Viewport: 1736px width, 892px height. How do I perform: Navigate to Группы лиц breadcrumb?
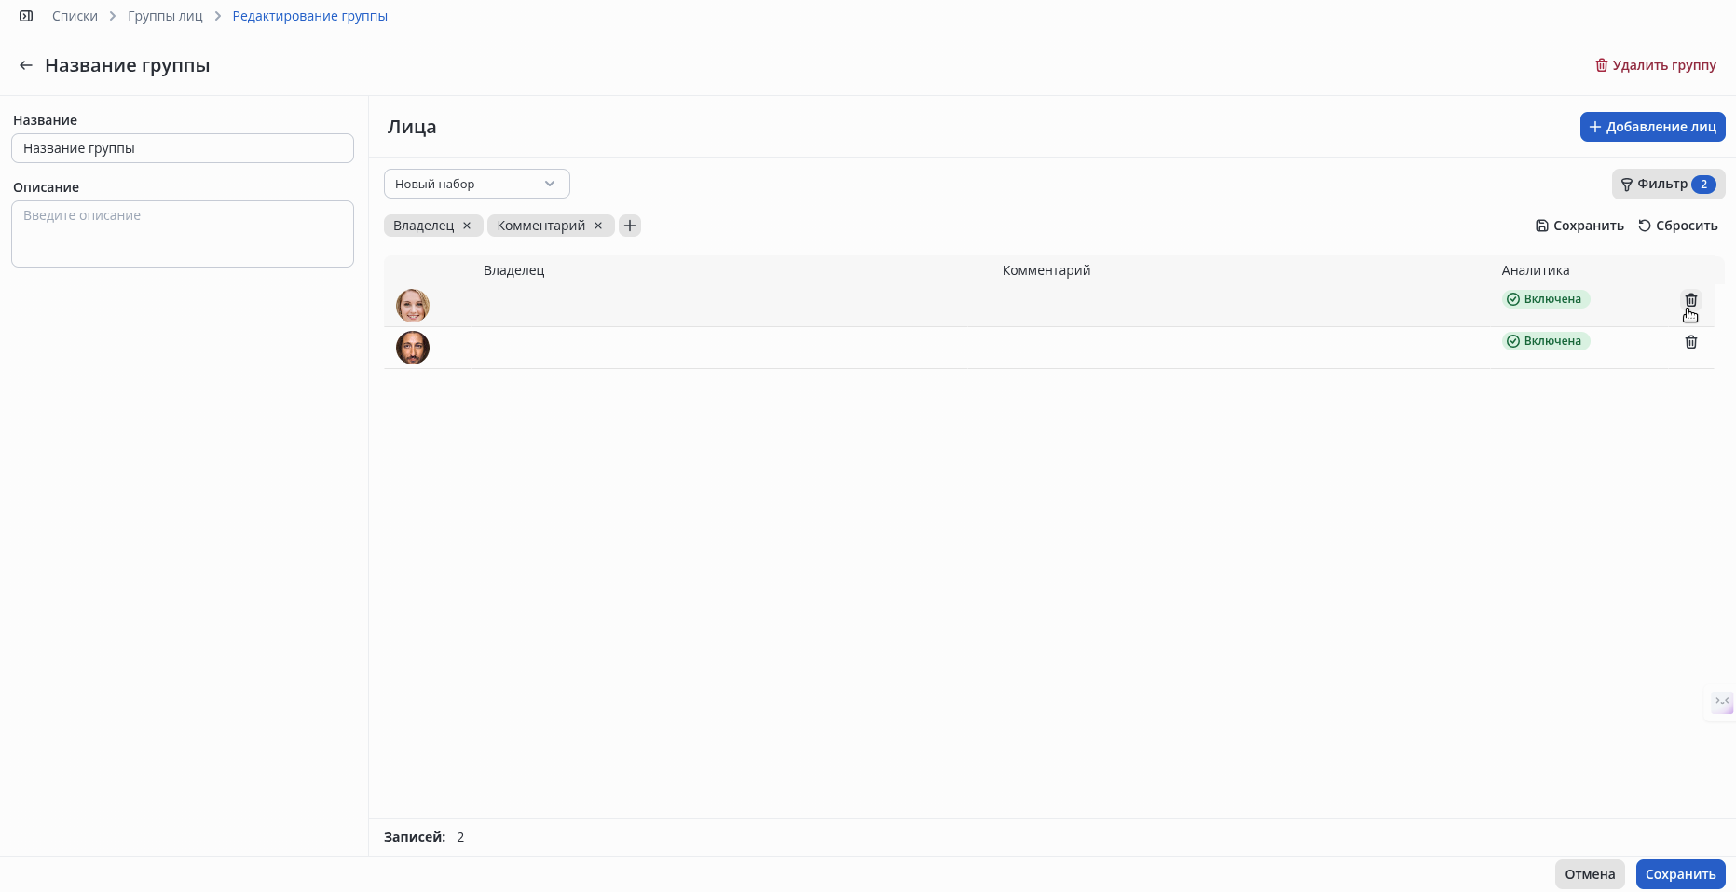point(165,16)
